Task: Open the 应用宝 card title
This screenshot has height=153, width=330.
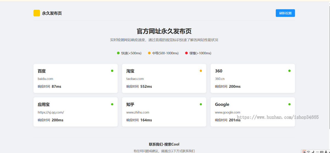Action: 44,105
